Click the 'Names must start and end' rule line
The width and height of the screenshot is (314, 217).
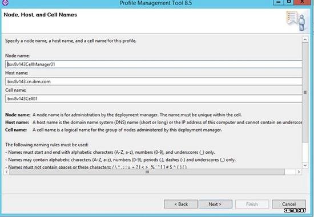(x=110, y=152)
